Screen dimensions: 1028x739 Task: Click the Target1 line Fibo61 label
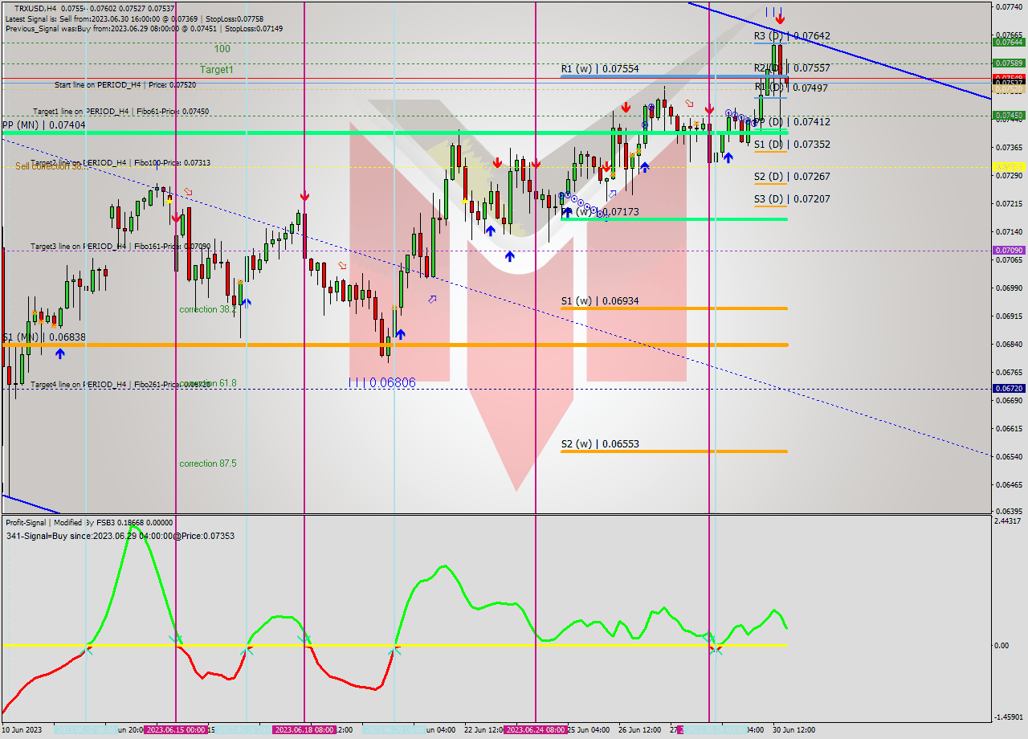tap(121, 112)
